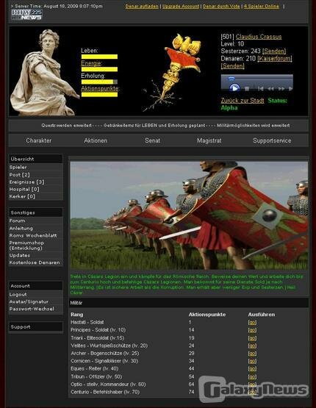This screenshot has width=316, height=408.
Task: Skip to previous track in media player
Action: (x=260, y=89)
